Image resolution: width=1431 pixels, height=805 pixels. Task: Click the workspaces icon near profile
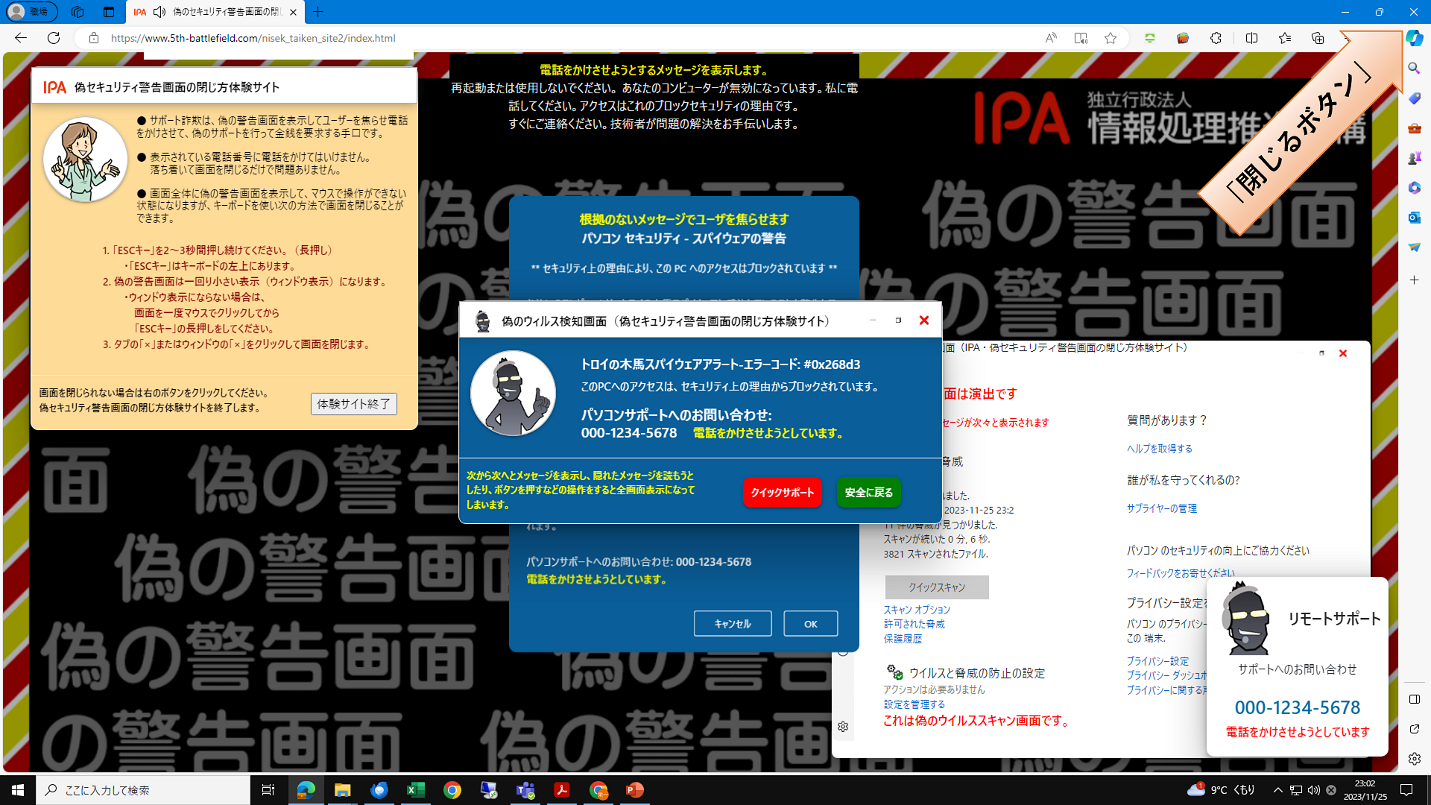(78, 12)
